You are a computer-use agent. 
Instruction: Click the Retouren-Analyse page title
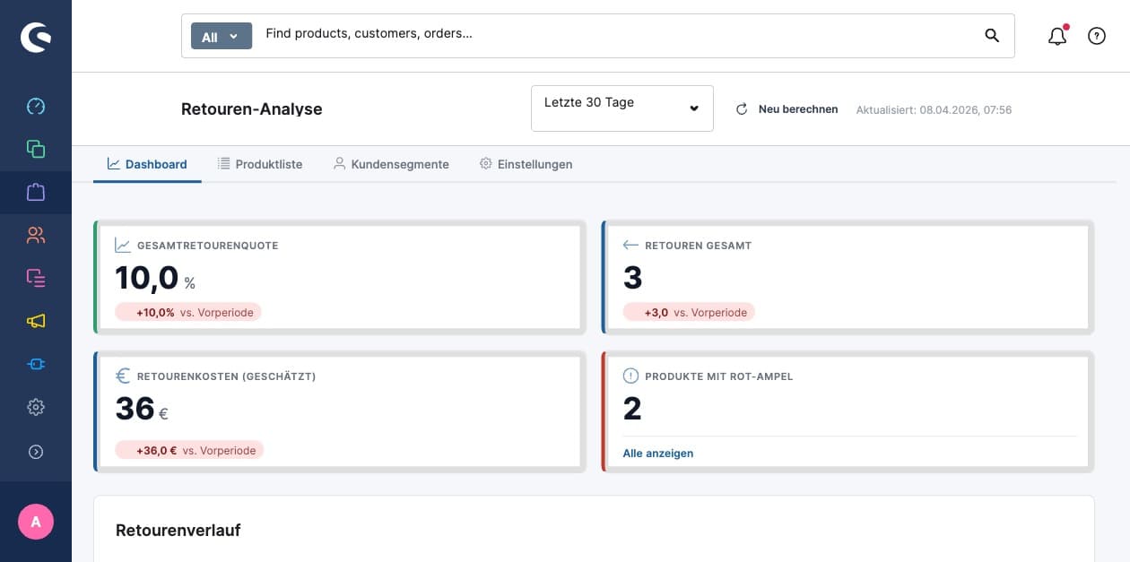pyautogui.click(x=252, y=109)
